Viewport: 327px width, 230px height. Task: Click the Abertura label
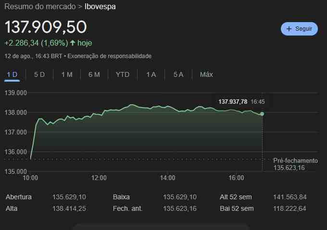point(19,197)
